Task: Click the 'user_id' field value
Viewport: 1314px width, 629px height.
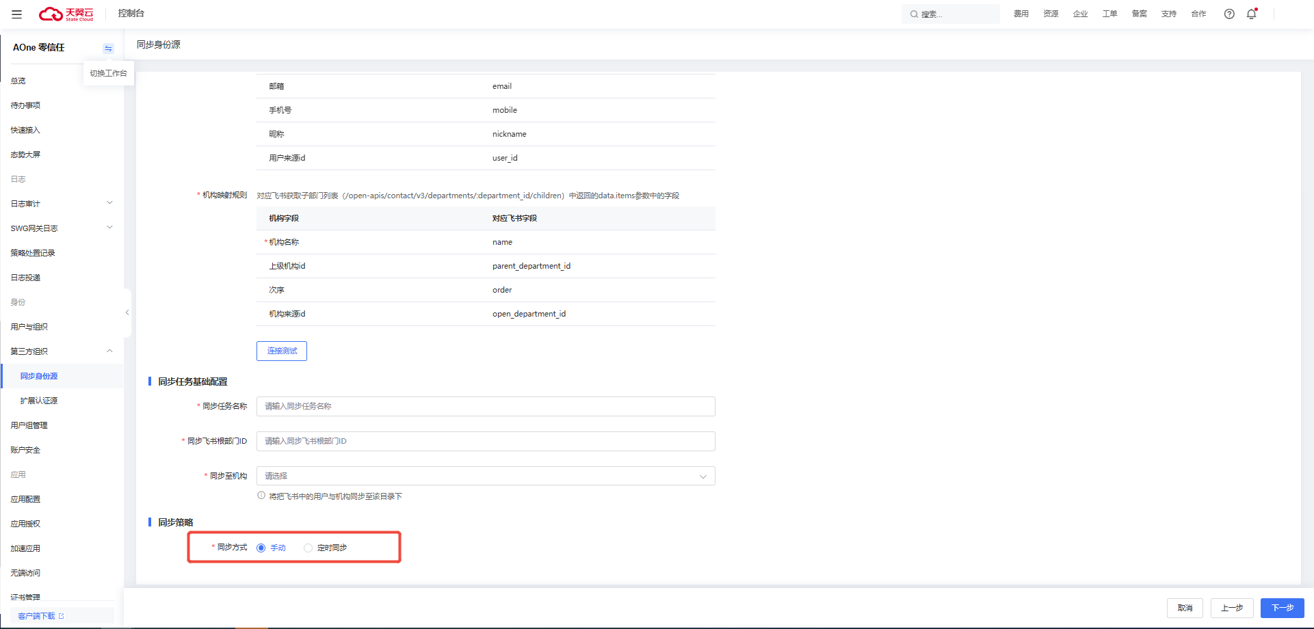Action: [505, 158]
